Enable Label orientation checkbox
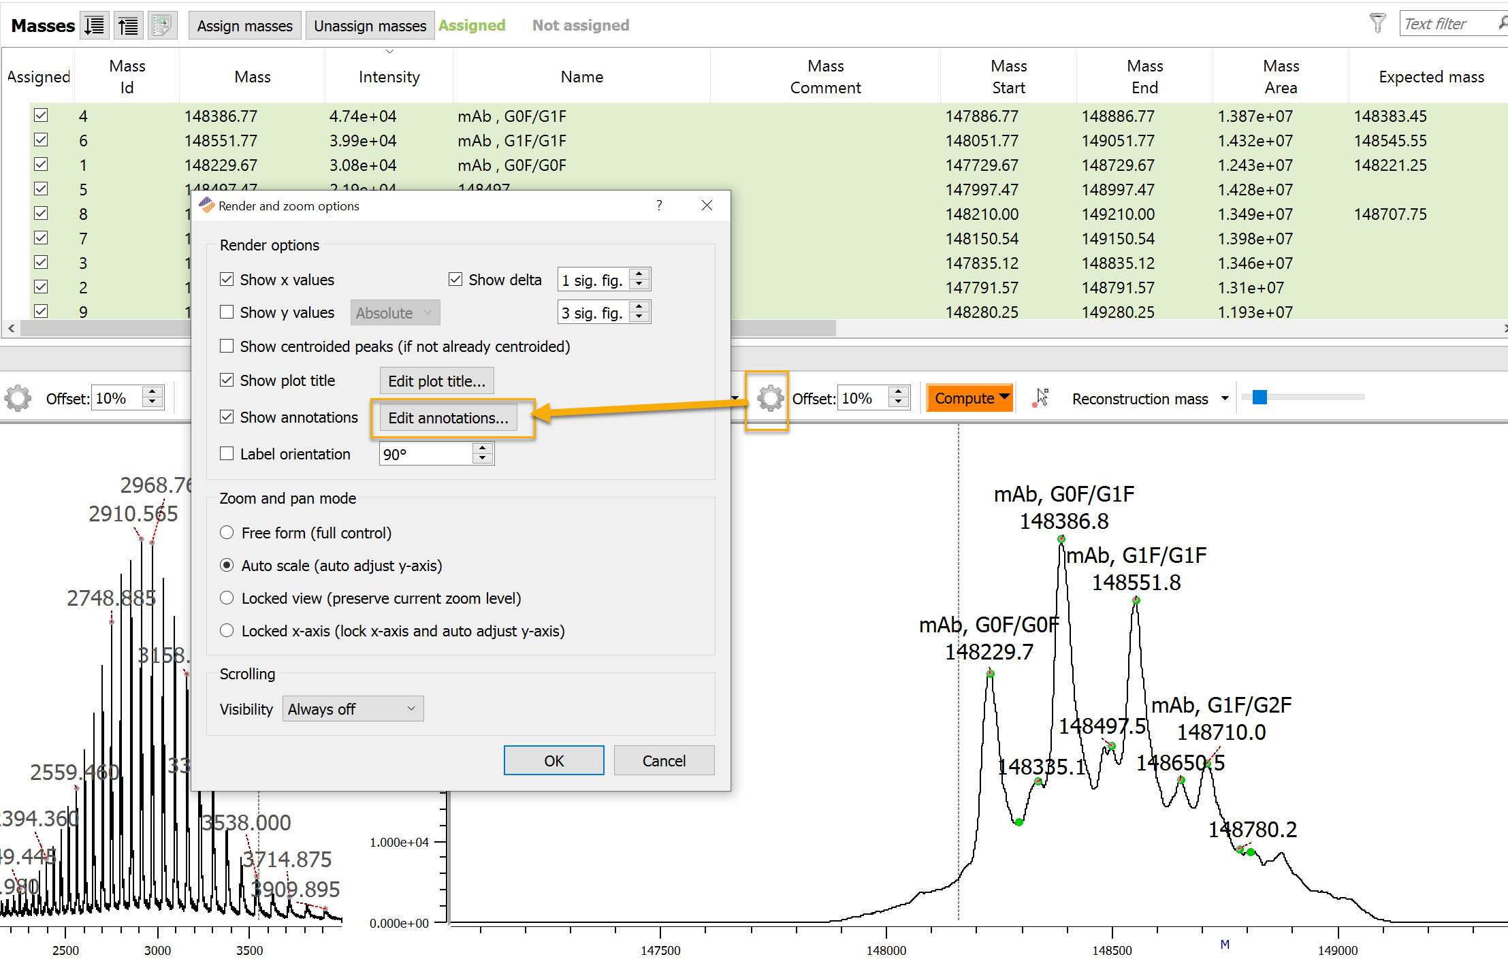The width and height of the screenshot is (1508, 959). click(x=227, y=454)
